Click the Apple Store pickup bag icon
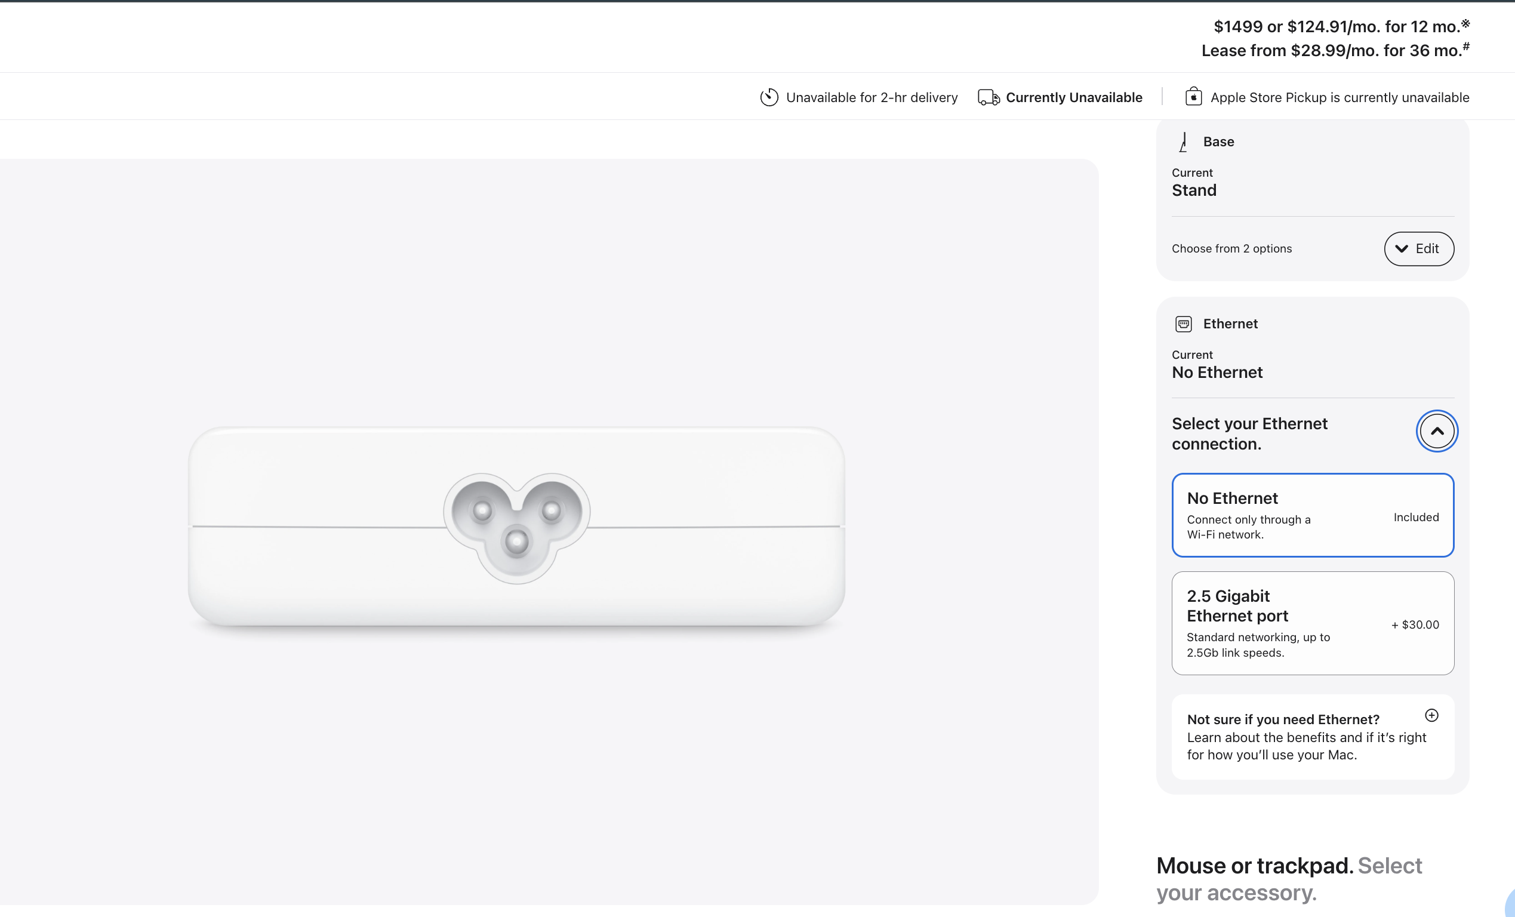This screenshot has height=917, width=1515. pos(1193,97)
